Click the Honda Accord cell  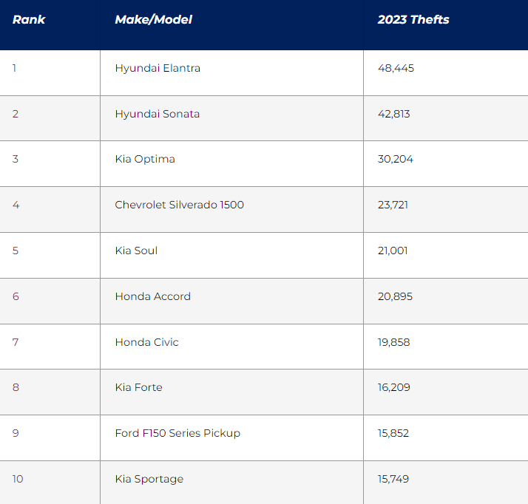tap(153, 296)
